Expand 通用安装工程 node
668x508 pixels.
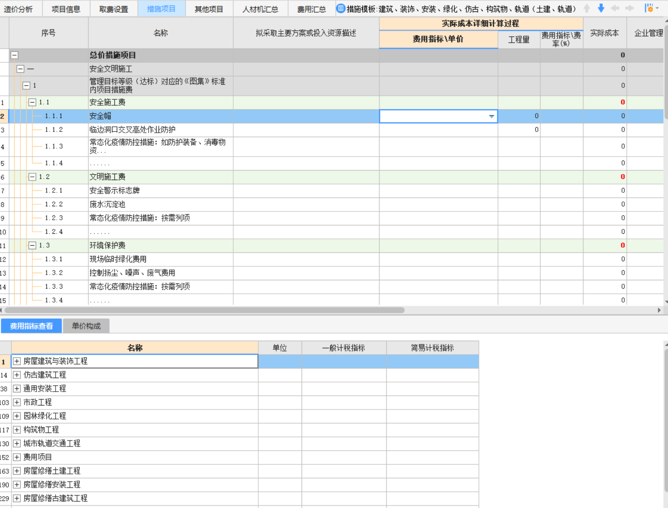(17, 388)
